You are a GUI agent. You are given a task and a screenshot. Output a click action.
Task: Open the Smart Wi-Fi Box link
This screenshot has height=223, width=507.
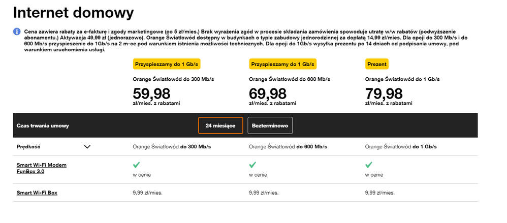pos(37,193)
